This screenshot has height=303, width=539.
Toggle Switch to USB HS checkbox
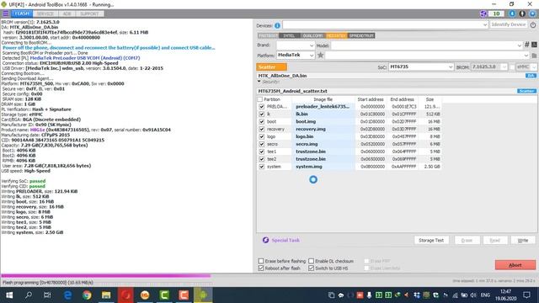[x=311, y=268]
